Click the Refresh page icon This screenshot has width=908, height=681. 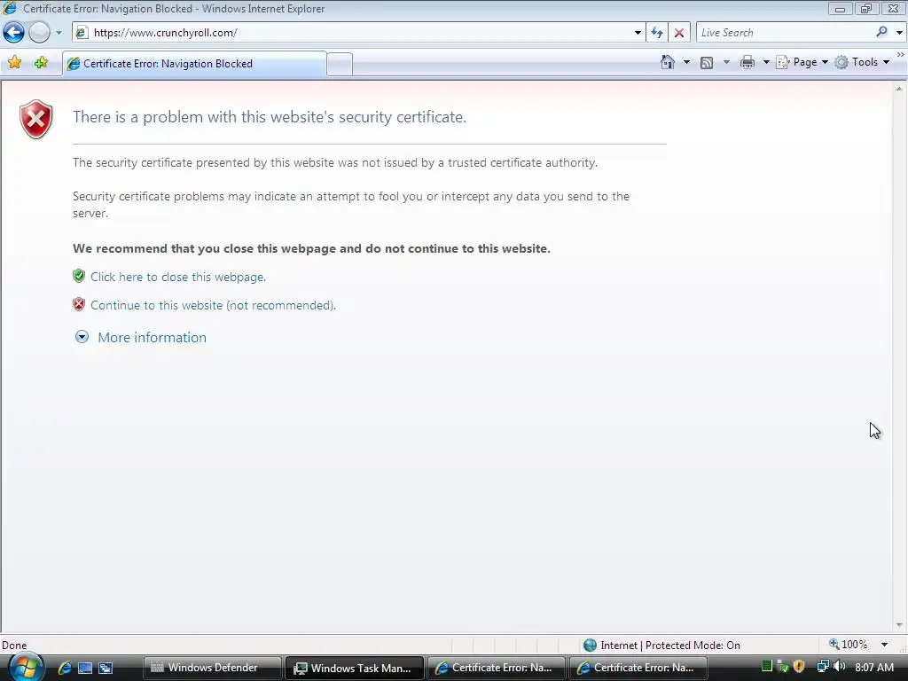pos(657,33)
